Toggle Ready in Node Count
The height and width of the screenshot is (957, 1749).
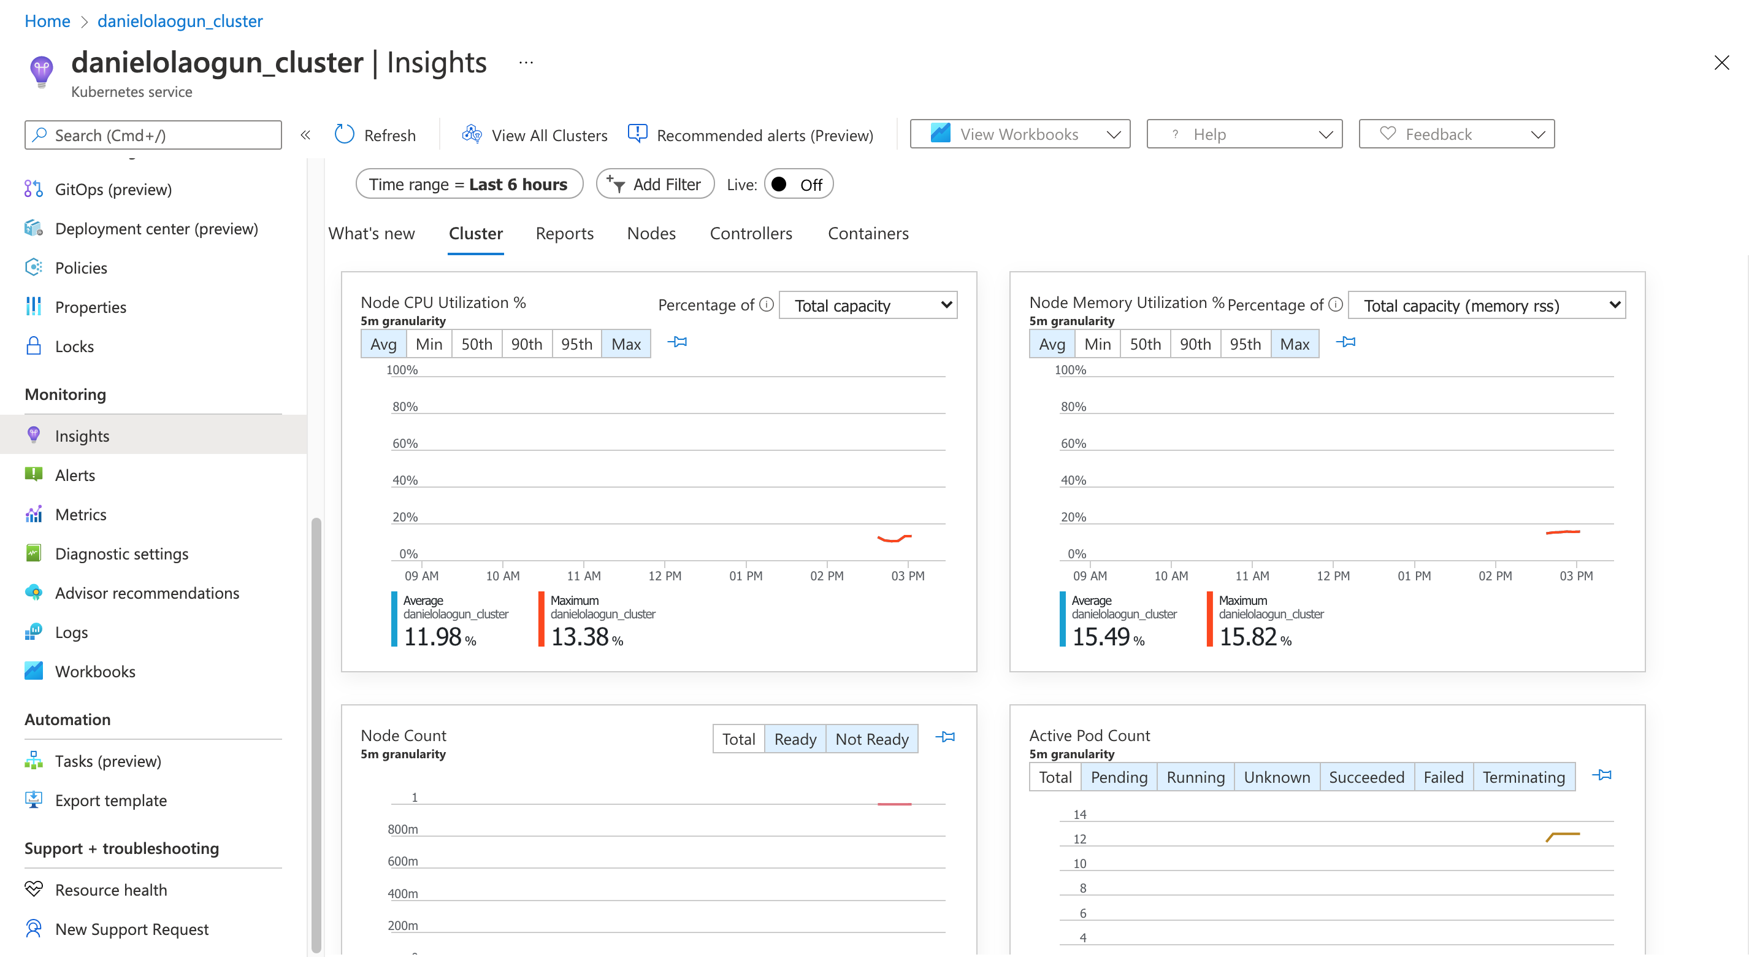(795, 739)
